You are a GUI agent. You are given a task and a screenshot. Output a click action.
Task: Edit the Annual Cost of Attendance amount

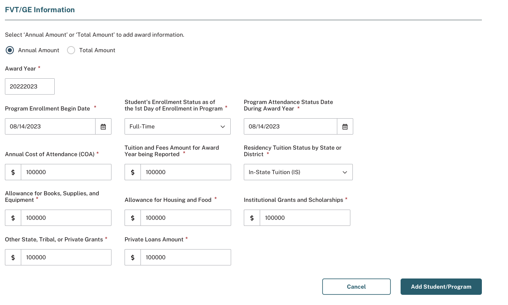tap(66, 172)
